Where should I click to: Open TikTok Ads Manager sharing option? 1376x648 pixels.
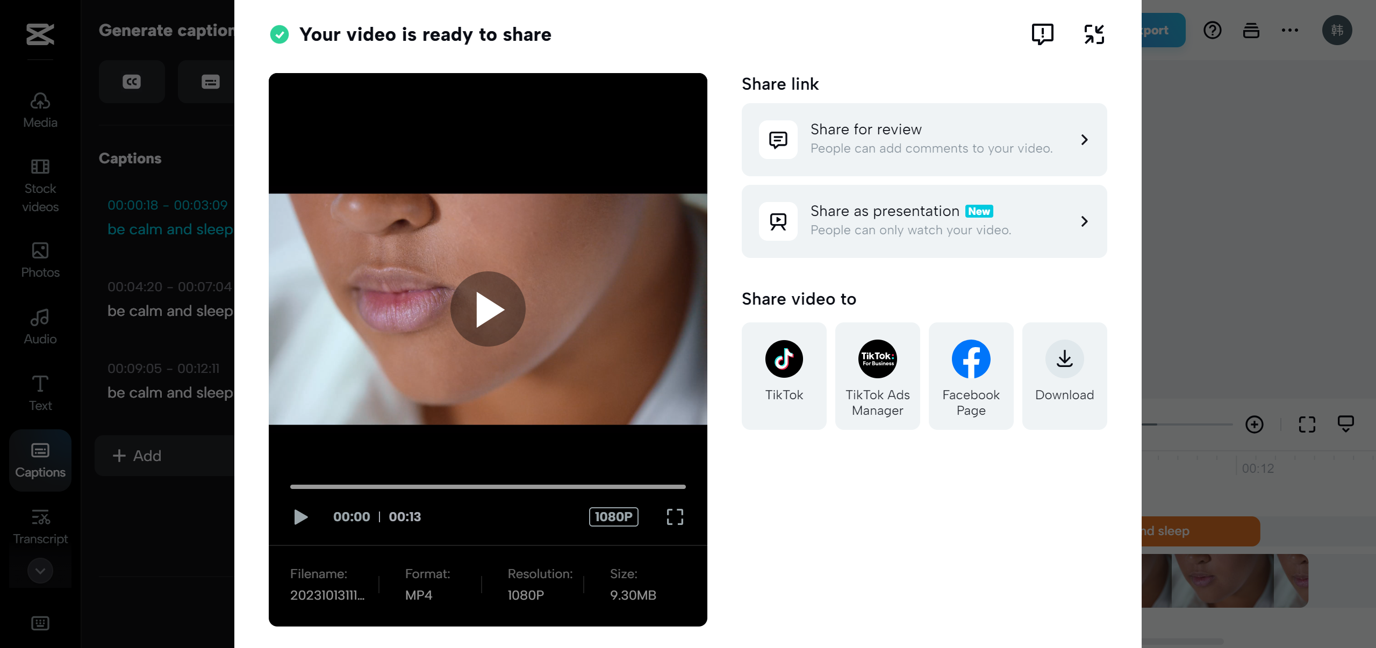(x=877, y=375)
